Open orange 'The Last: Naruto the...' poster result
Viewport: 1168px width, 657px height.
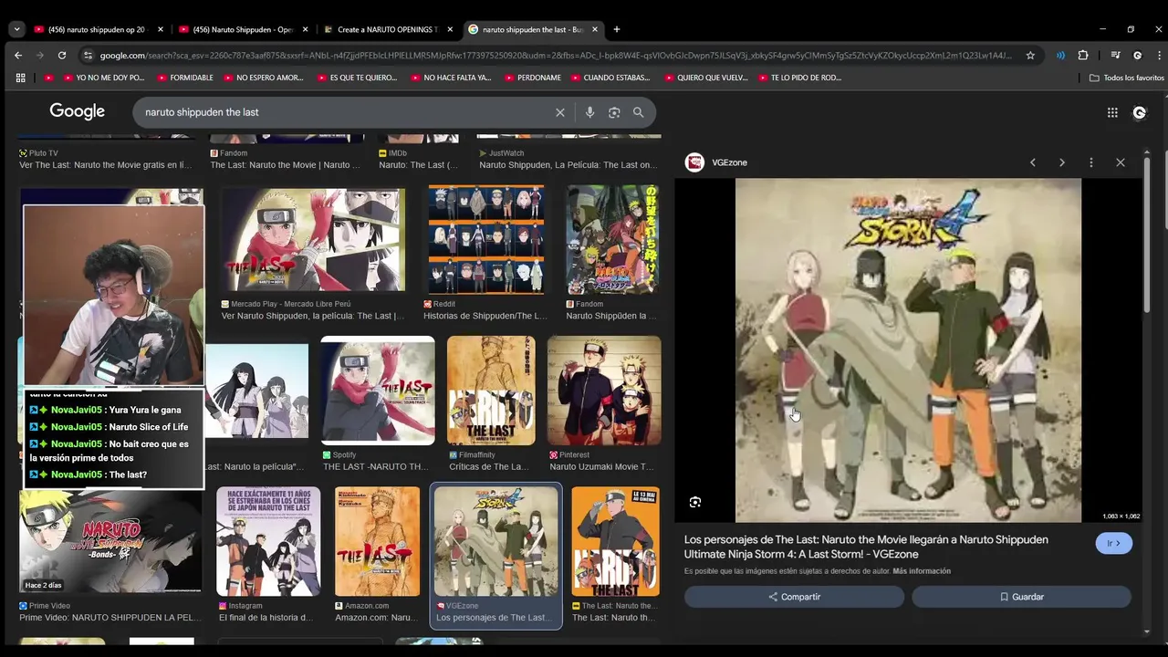[x=616, y=541]
